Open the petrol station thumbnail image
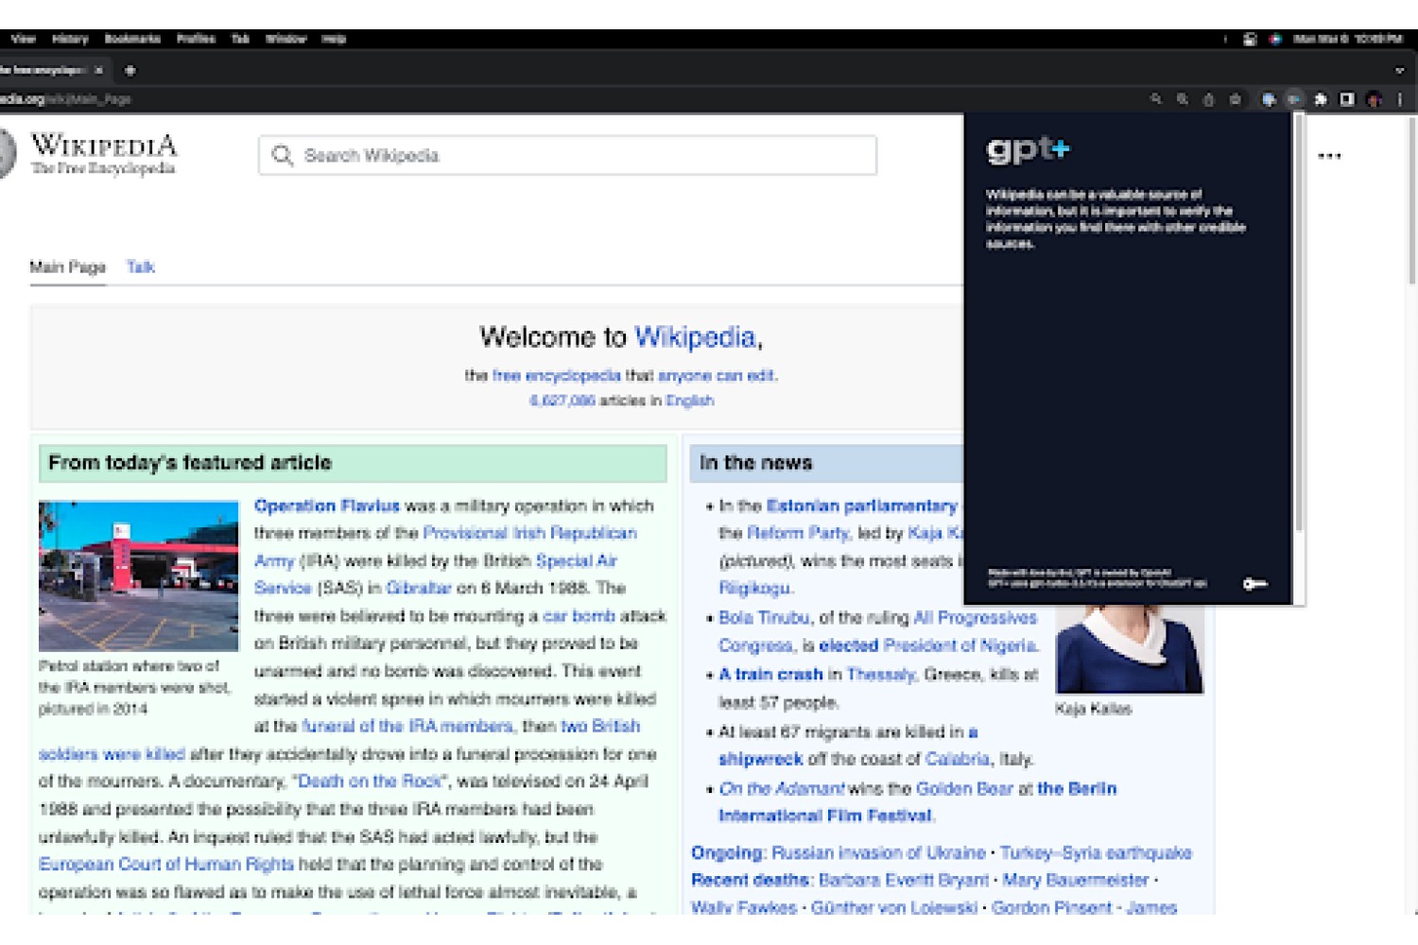The width and height of the screenshot is (1418, 945). click(138, 576)
